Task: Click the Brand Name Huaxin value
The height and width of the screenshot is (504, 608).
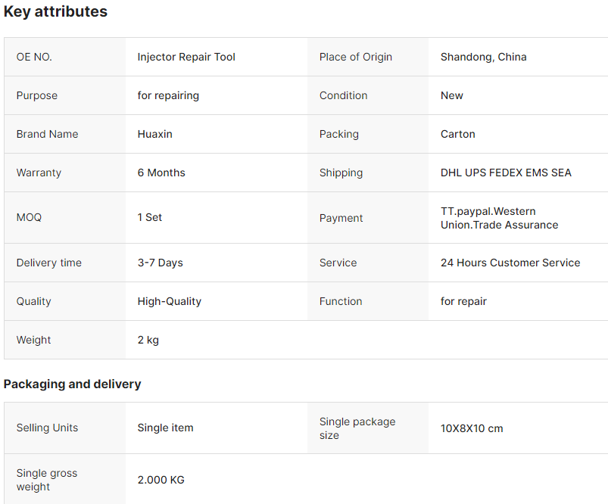Action: [x=154, y=134]
